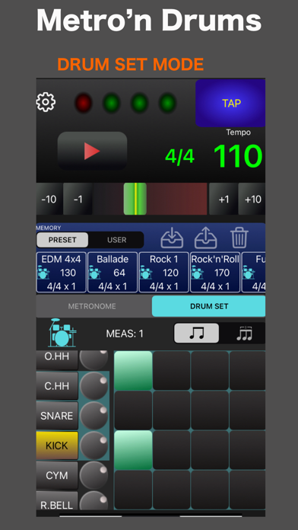Screen dimensions: 298x530
Task: Select the C.HH instrument
Action: [x=57, y=386]
